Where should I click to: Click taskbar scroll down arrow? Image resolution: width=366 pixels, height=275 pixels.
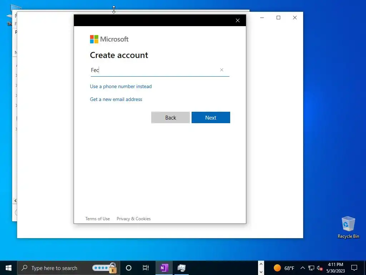coord(261,272)
